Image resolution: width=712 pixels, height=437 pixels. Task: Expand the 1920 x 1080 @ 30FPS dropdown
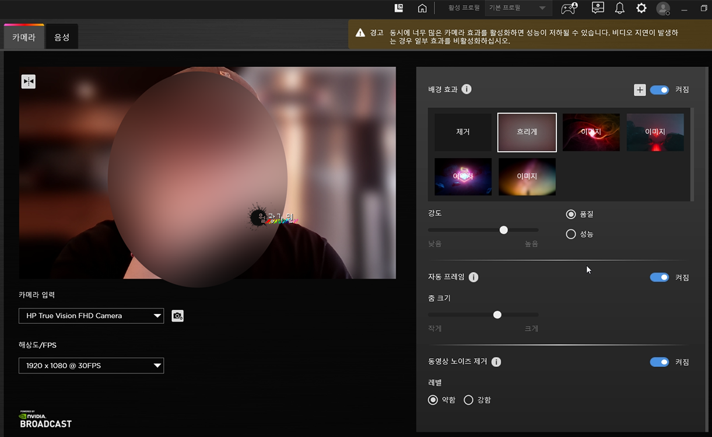pos(92,366)
